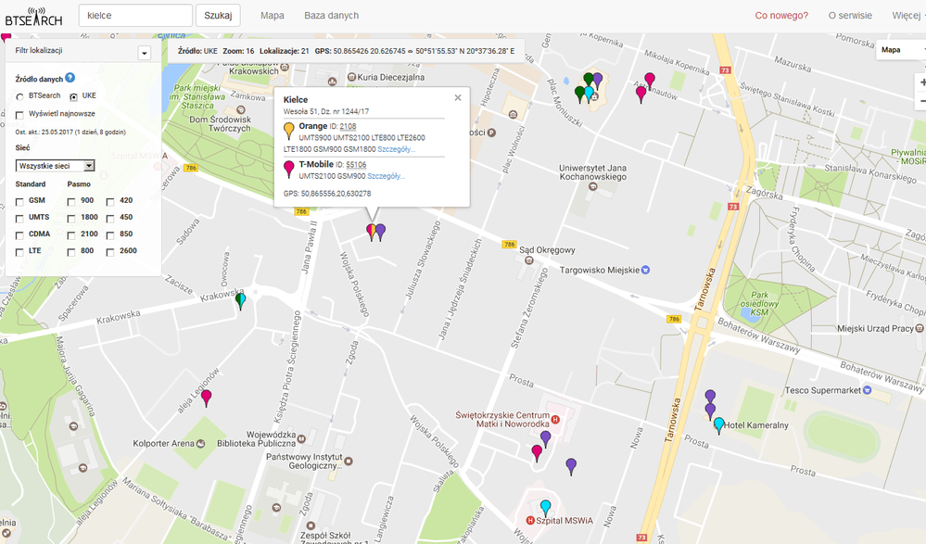The height and width of the screenshot is (544, 926).
Task: Click the magenta pin on aleja Legionów
Action: pos(207,397)
